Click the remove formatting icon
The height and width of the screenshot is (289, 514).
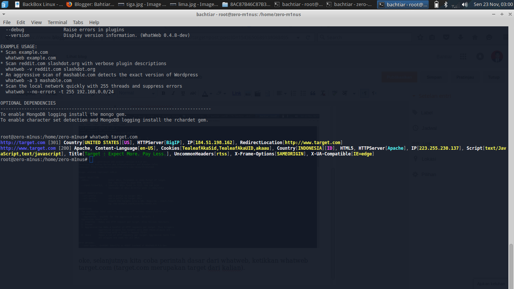tap(323, 93)
